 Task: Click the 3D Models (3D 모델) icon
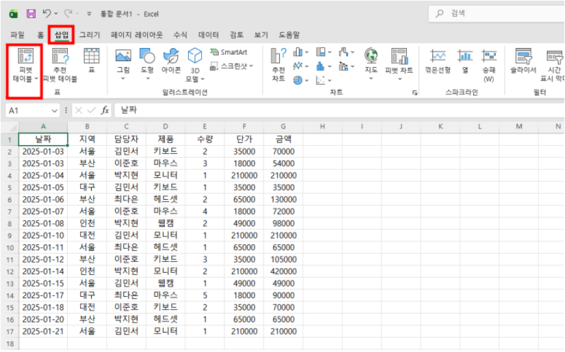(195, 57)
